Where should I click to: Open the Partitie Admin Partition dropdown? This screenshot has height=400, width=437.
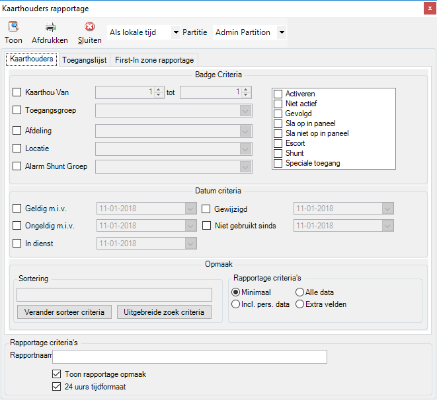coord(282,32)
